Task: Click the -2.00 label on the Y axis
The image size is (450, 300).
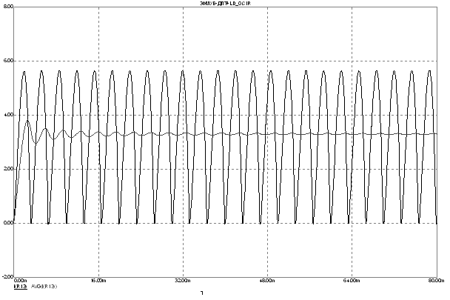Action: pos(7,276)
